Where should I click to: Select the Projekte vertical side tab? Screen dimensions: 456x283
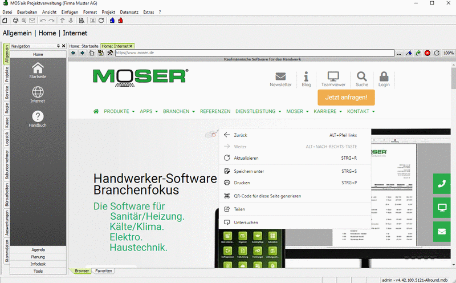click(x=7, y=74)
